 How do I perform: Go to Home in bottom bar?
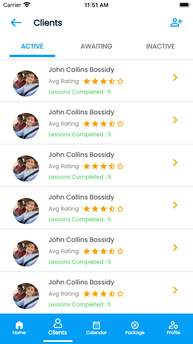click(19, 328)
